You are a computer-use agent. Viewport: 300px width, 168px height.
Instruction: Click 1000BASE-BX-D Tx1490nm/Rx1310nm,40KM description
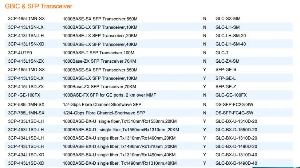[120, 163]
